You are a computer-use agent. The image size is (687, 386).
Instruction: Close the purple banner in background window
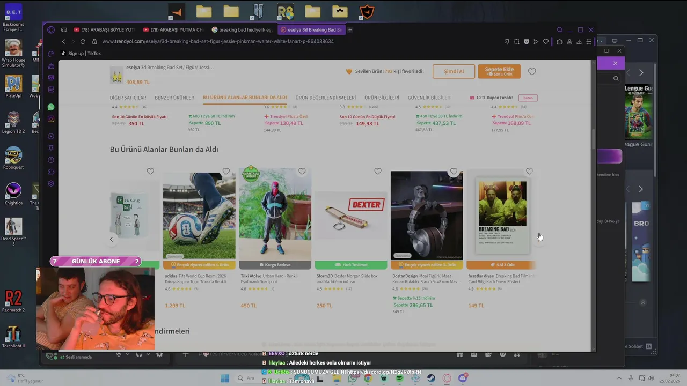(615, 63)
